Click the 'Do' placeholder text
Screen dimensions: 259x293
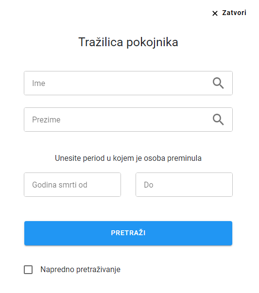tap(149, 185)
